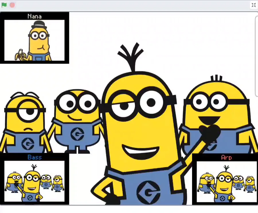Viewport: 258px width, 213px height.
Task: Click the red "Arp" label text
Action: (x=226, y=158)
